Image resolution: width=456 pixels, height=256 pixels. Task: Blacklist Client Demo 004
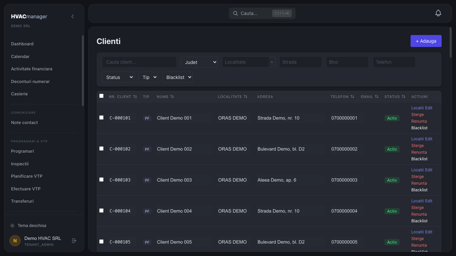419,221
